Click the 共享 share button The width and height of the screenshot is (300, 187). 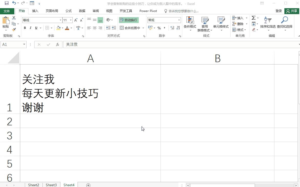[292, 11]
